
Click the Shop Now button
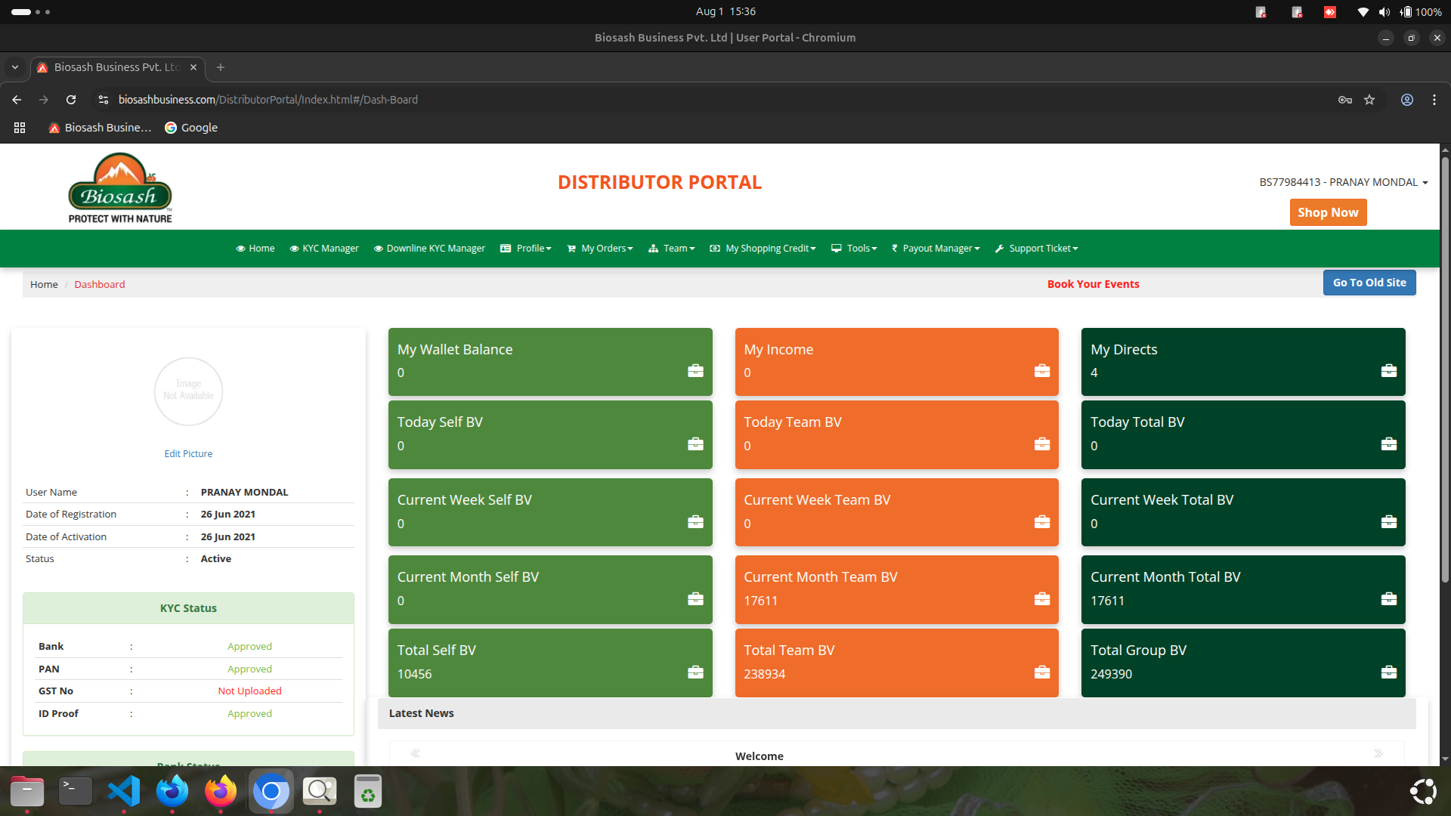pyautogui.click(x=1328, y=213)
